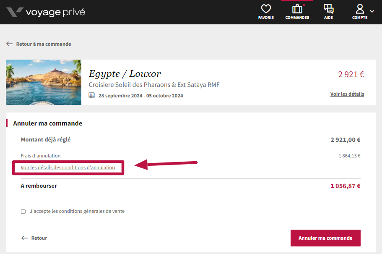This screenshot has width=382, height=254.
Task: Open Voir les détails des conditions d'annulation
Action: [x=68, y=168]
